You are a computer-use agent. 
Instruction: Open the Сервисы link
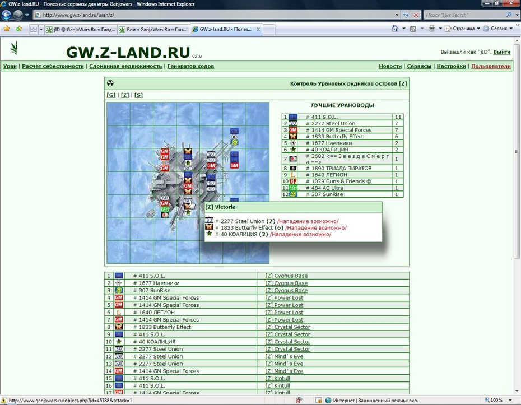(419, 66)
